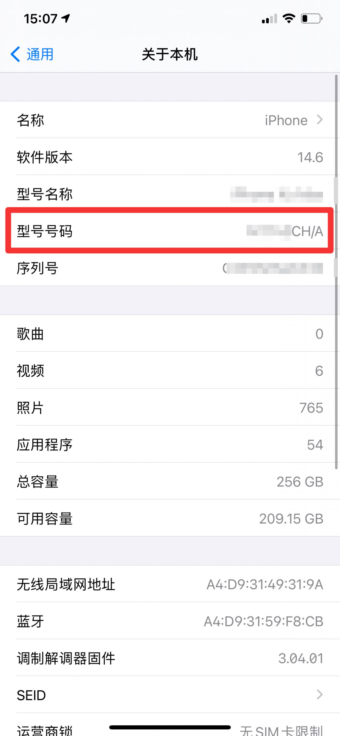The image size is (340, 736).
Task: Go back to 通用 settings
Action: (x=32, y=54)
